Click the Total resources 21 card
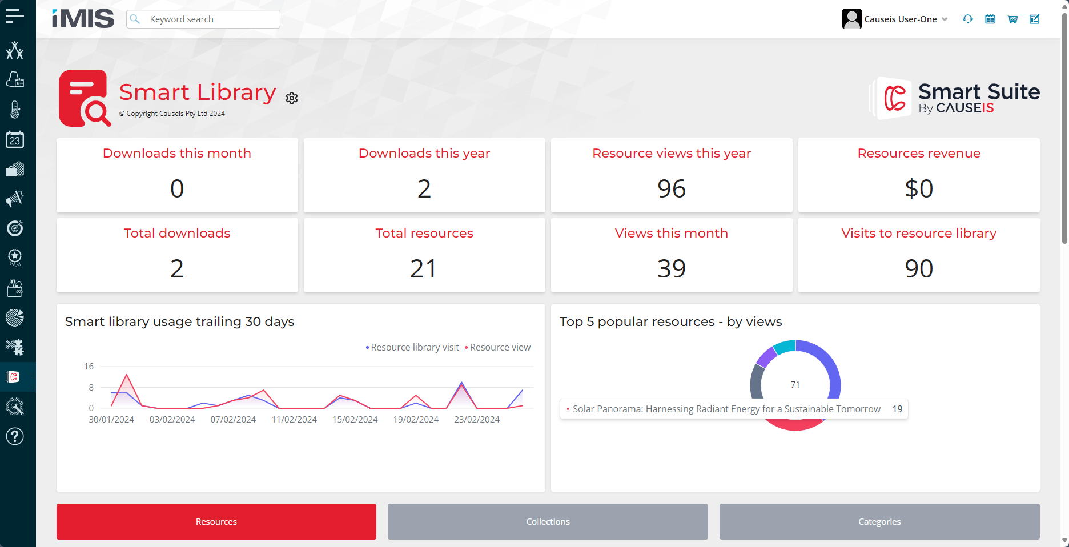Image resolution: width=1069 pixels, height=547 pixels. click(424, 255)
